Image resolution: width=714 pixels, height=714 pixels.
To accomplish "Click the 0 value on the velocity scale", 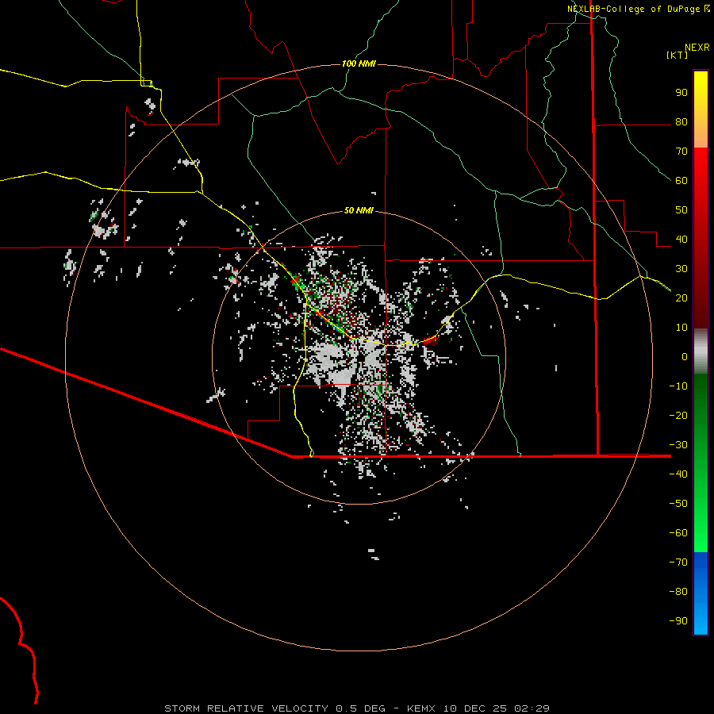I will [x=685, y=356].
